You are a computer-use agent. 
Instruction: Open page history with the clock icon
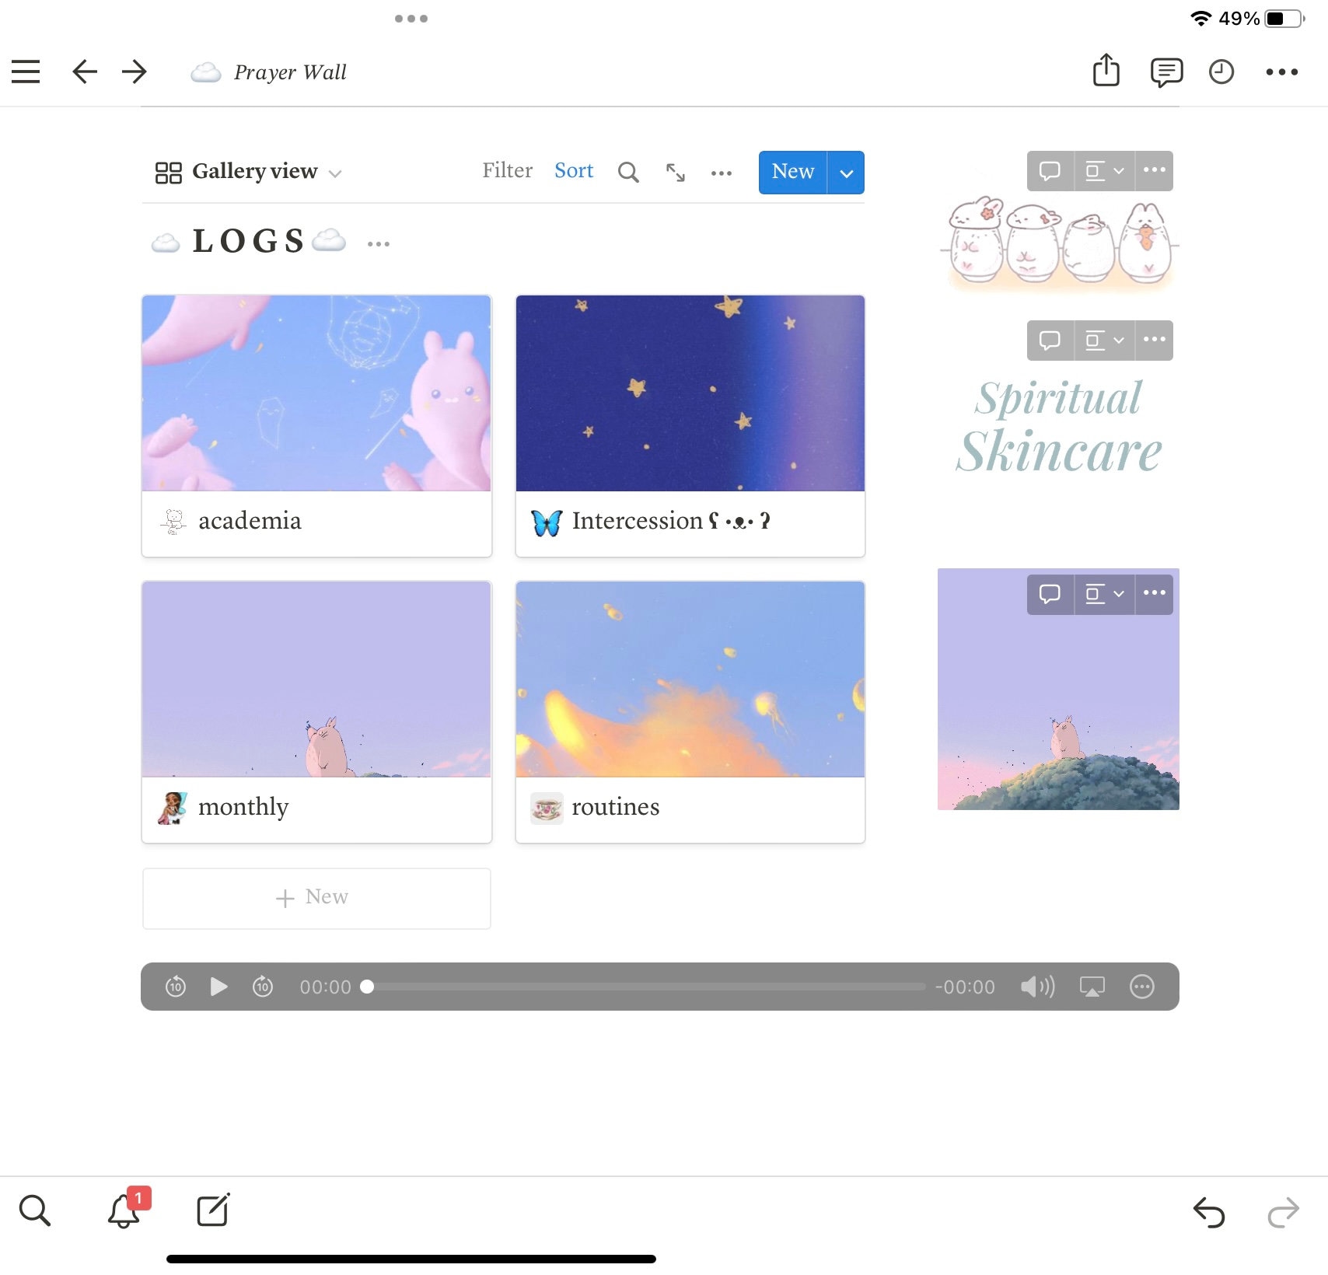pos(1221,72)
